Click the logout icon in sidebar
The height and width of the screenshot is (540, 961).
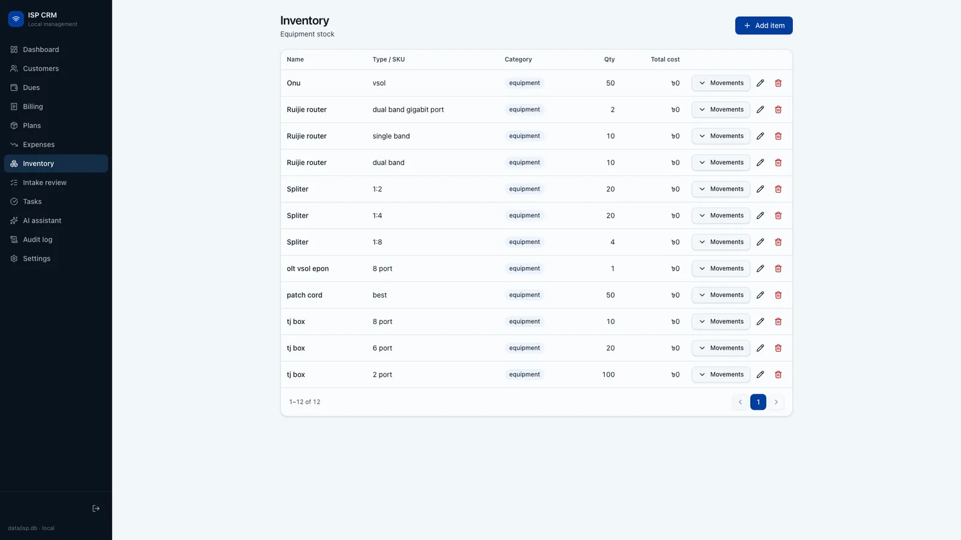click(x=96, y=508)
